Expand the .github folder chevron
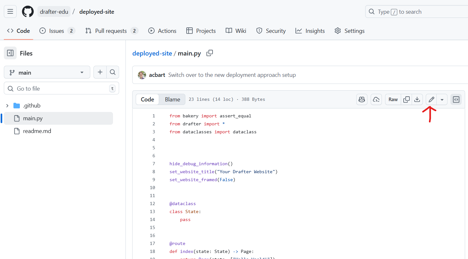This screenshot has height=259, width=468. tap(7, 106)
